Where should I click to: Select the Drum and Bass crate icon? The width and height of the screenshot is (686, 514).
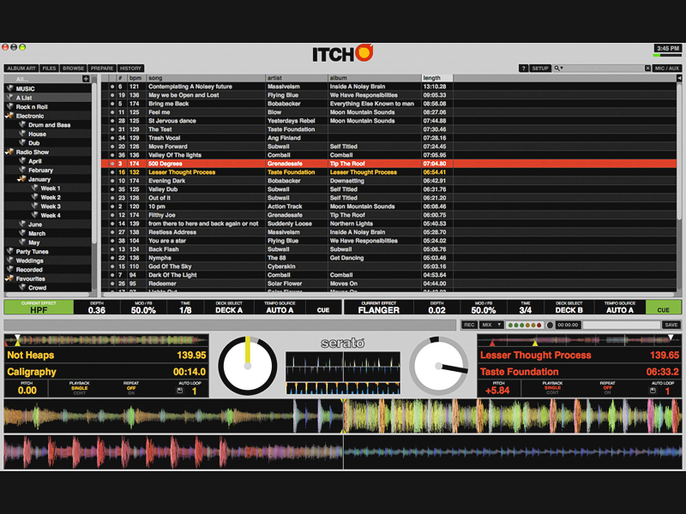[x=23, y=125]
